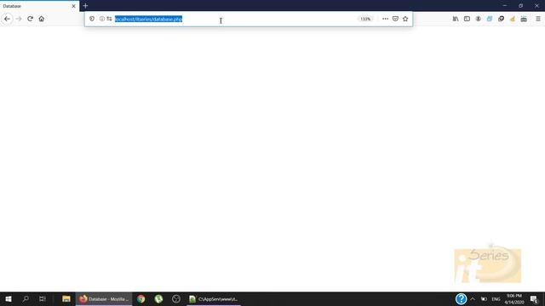Open the round gray taskbar app icon
Image resolution: width=545 pixels, height=306 pixels.
pyautogui.click(x=176, y=298)
